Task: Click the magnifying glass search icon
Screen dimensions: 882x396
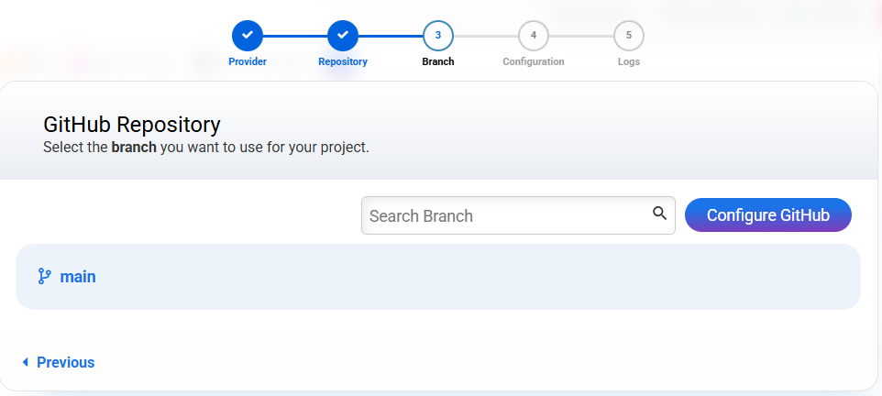Action: click(x=659, y=214)
